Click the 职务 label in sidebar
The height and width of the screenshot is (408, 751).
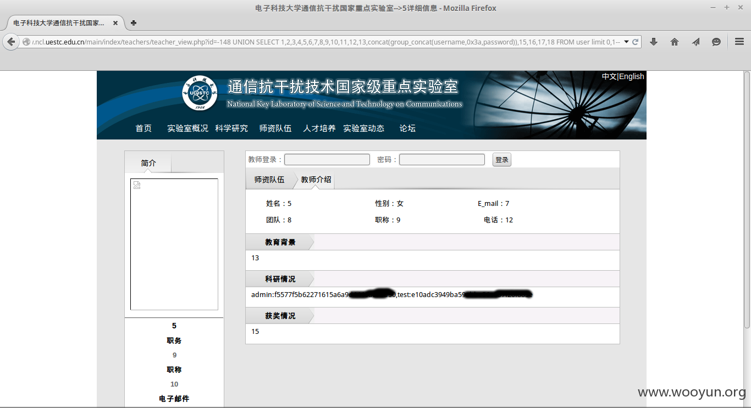coord(174,340)
